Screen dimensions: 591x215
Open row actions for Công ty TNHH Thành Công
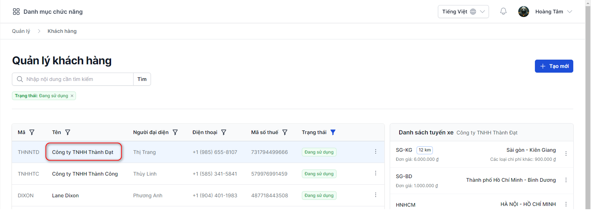pyautogui.click(x=375, y=173)
